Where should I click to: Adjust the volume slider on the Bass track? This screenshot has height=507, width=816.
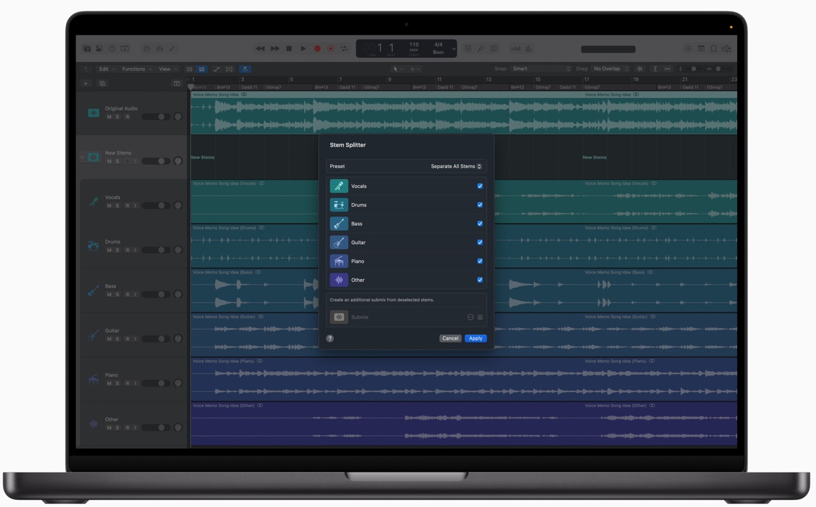[x=158, y=294]
